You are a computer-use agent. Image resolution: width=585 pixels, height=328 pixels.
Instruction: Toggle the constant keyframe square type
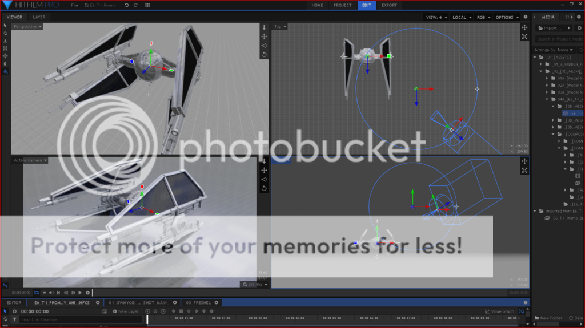point(181,311)
